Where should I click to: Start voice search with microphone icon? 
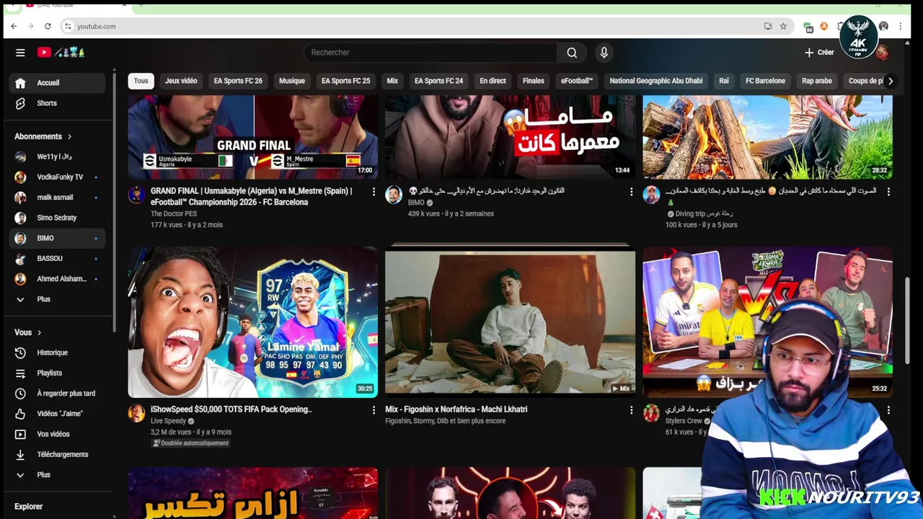tap(604, 53)
